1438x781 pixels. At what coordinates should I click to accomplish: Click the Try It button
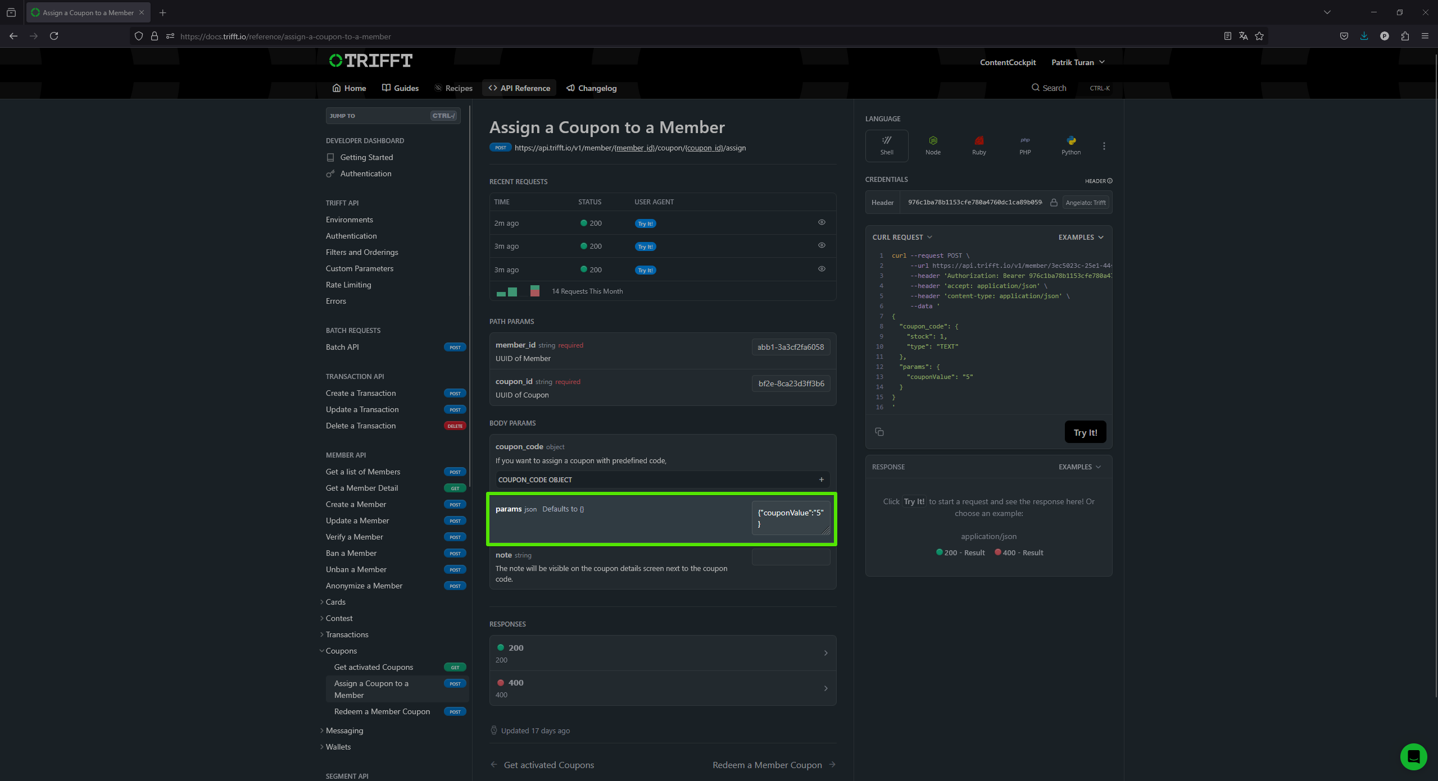pos(1085,432)
